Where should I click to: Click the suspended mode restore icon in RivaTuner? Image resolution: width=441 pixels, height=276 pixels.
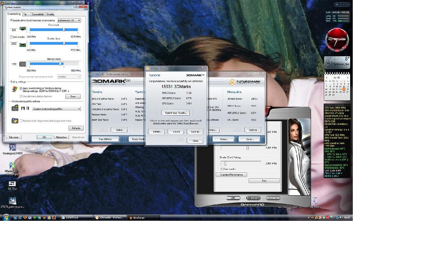pos(15,121)
